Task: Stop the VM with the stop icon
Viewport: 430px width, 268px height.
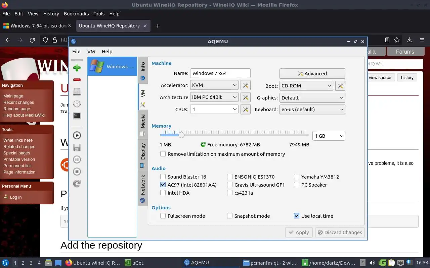Action: coord(77,172)
